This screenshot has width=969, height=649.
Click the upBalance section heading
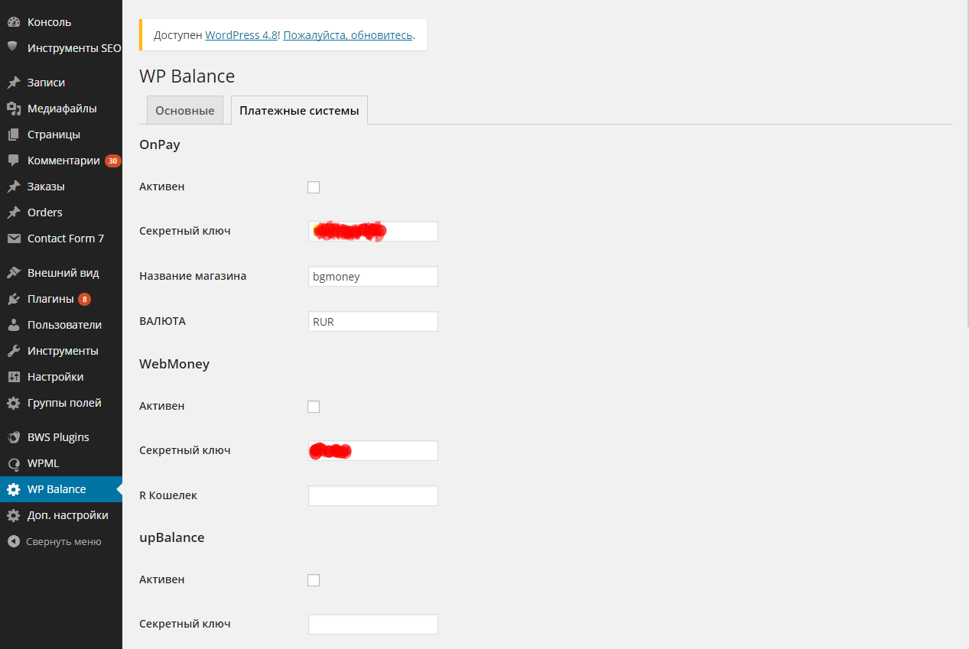(x=172, y=537)
